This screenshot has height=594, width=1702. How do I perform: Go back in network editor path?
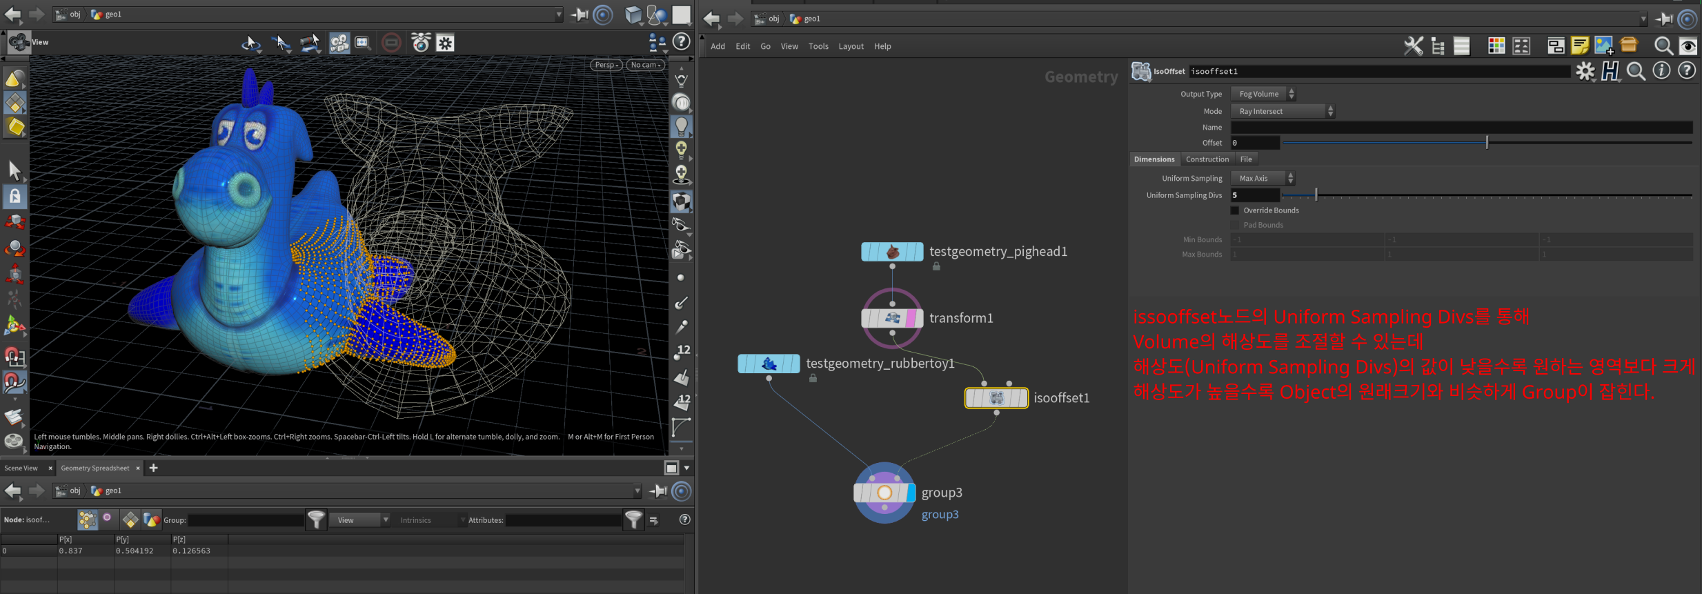click(x=711, y=19)
